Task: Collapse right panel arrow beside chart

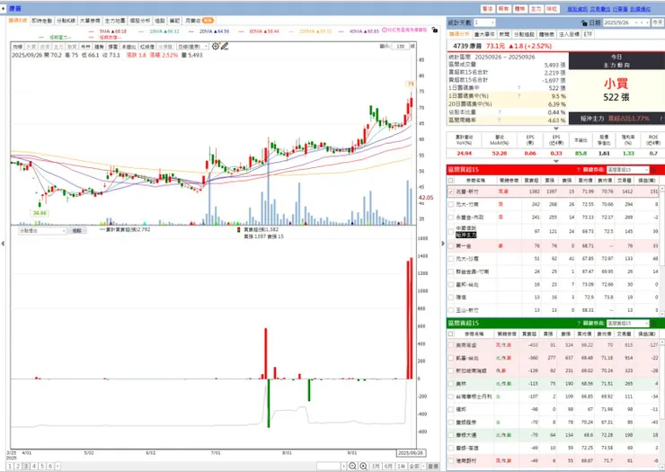Action: click(443, 244)
